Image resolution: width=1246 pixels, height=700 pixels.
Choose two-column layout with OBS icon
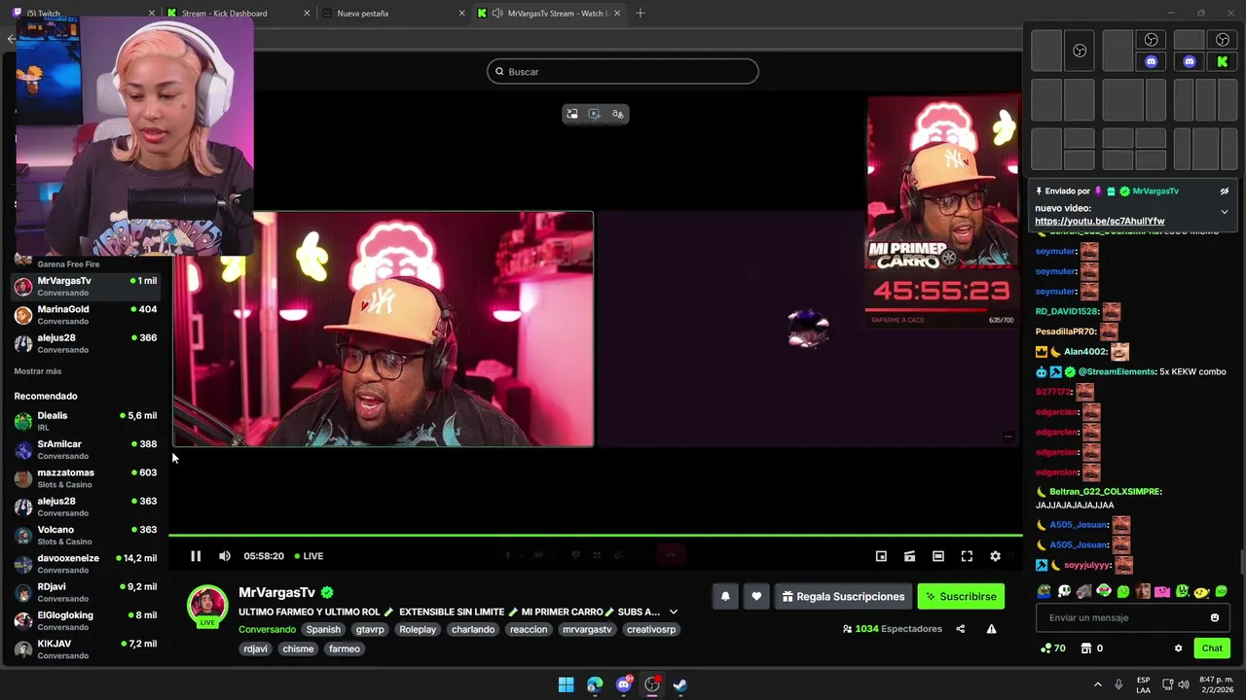pyautogui.click(x=1080, y=51)
